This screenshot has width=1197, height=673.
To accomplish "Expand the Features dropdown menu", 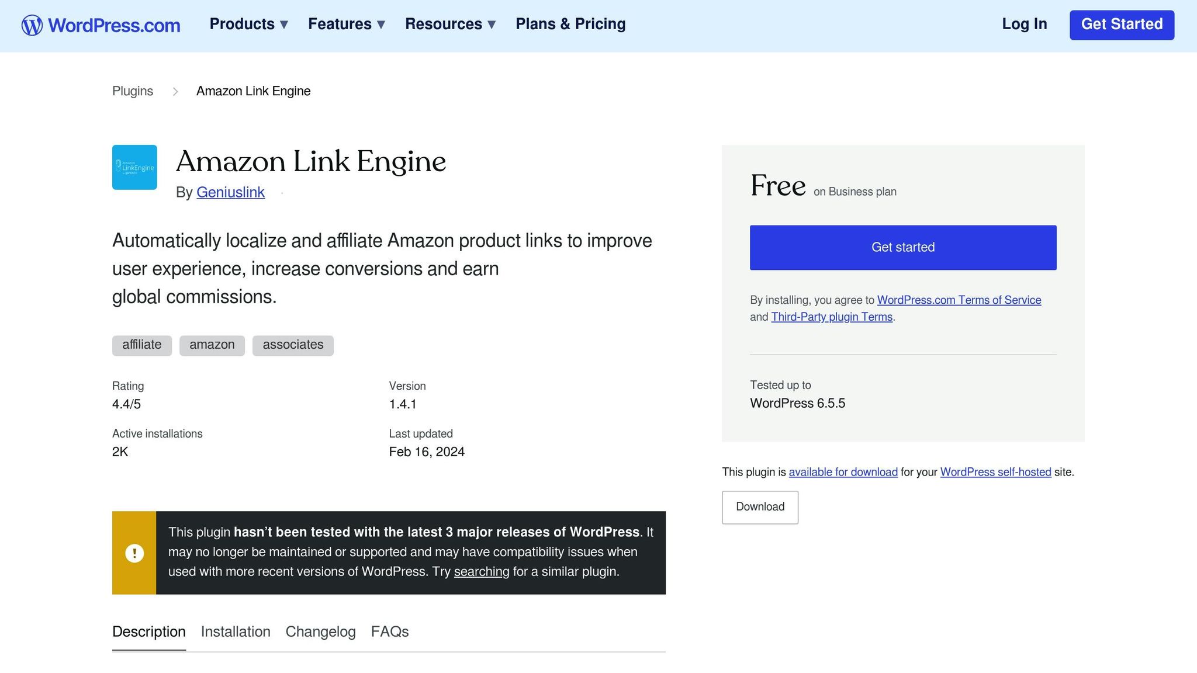I will tap(347, 24).
